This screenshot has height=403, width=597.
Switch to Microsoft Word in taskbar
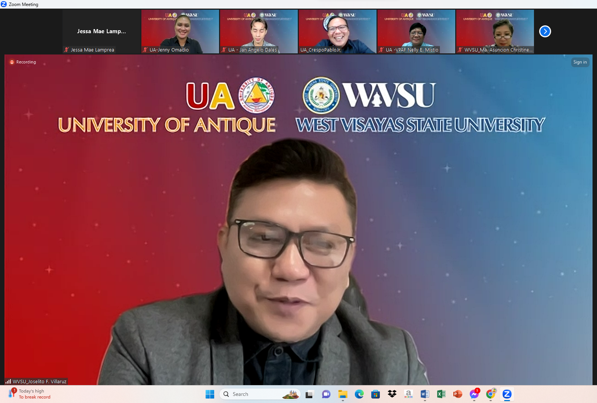point(425,394)
